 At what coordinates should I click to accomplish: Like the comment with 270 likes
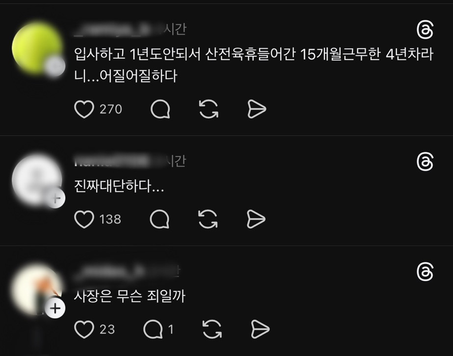point(84,109)
